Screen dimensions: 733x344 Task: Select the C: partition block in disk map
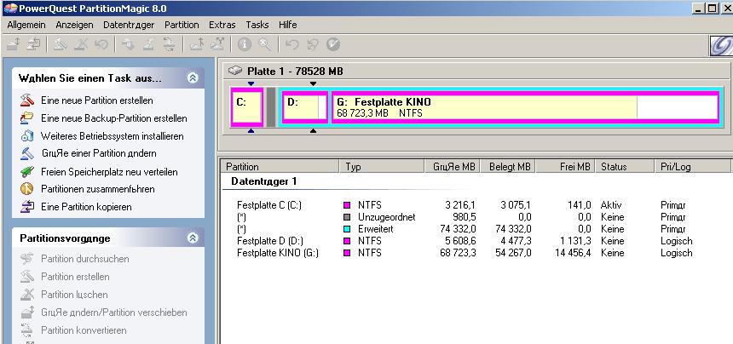pyautogui.click(x=247, y=107)
